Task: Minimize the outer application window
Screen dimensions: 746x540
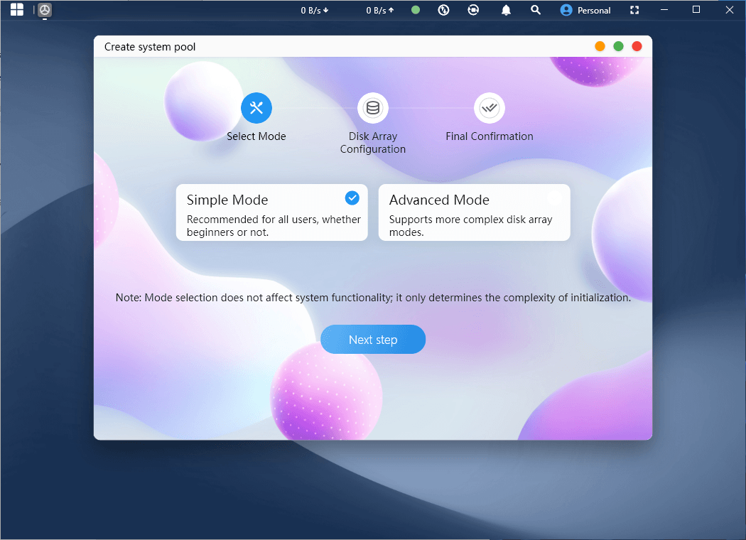Action: pyautogui.click(x=664, y=10)
